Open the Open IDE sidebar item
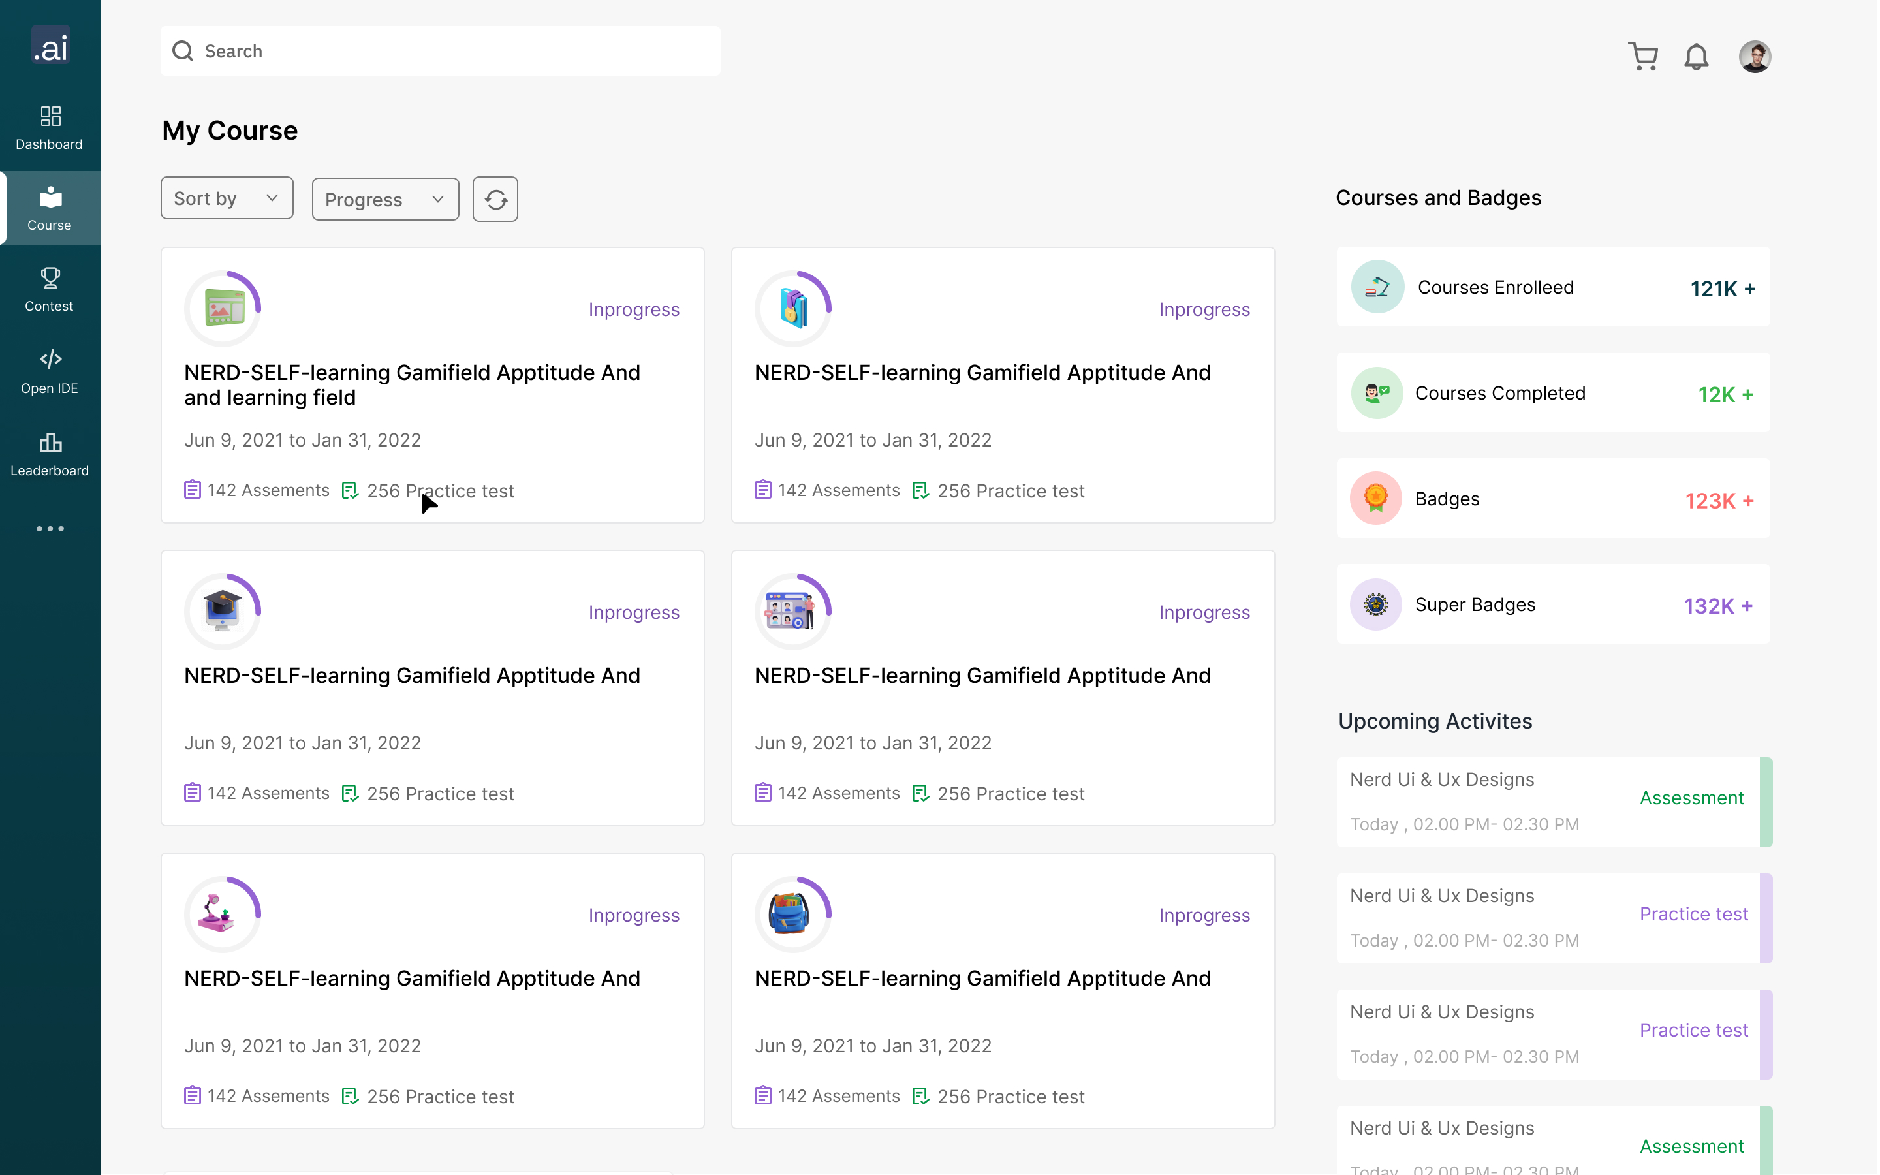Screen dimensions: 1880x1175 point(50,371)
